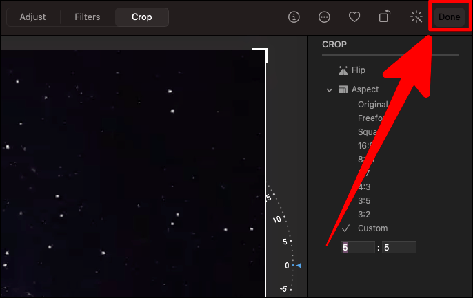This screenshot has width=473, height=298.
Task: Apply auto enhance magic wand
Action: point(416,17)
